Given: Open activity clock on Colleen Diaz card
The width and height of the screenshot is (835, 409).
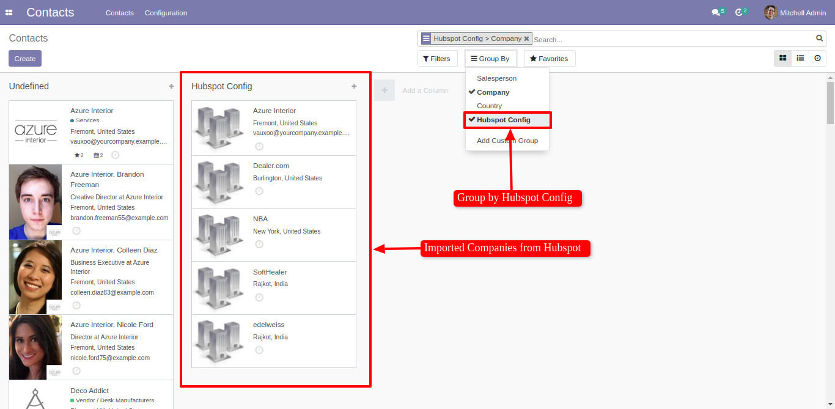Looking at the screenshot, I should pyautogui.click(x=76, y=305).
